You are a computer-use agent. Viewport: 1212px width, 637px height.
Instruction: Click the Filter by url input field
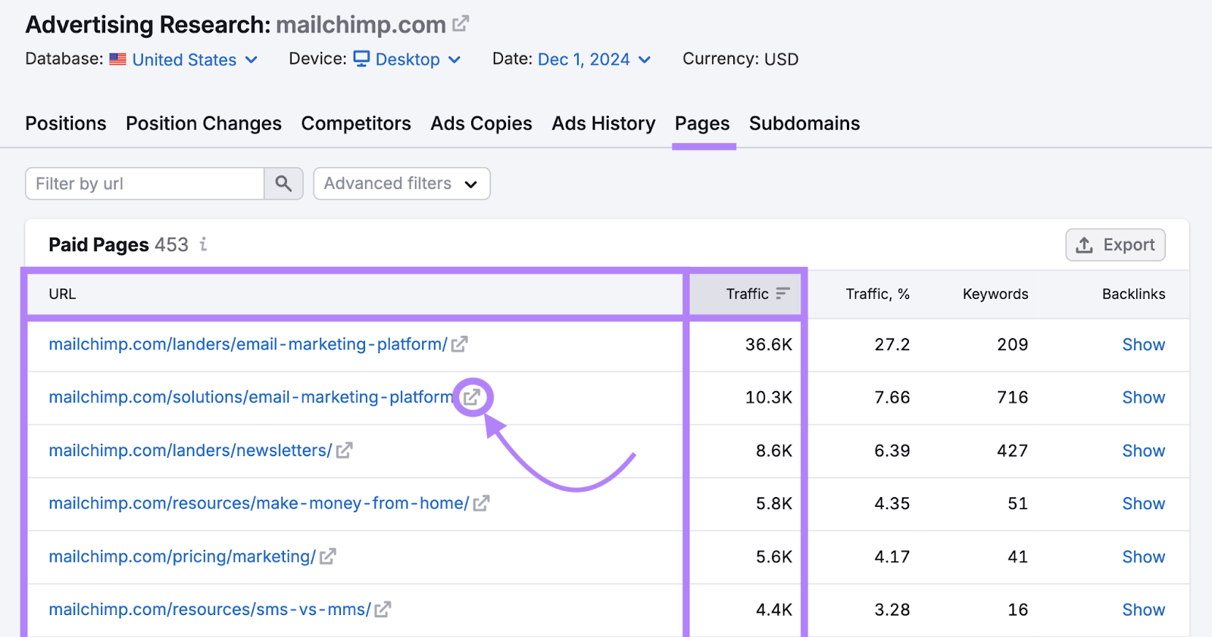tap(145, 184)
